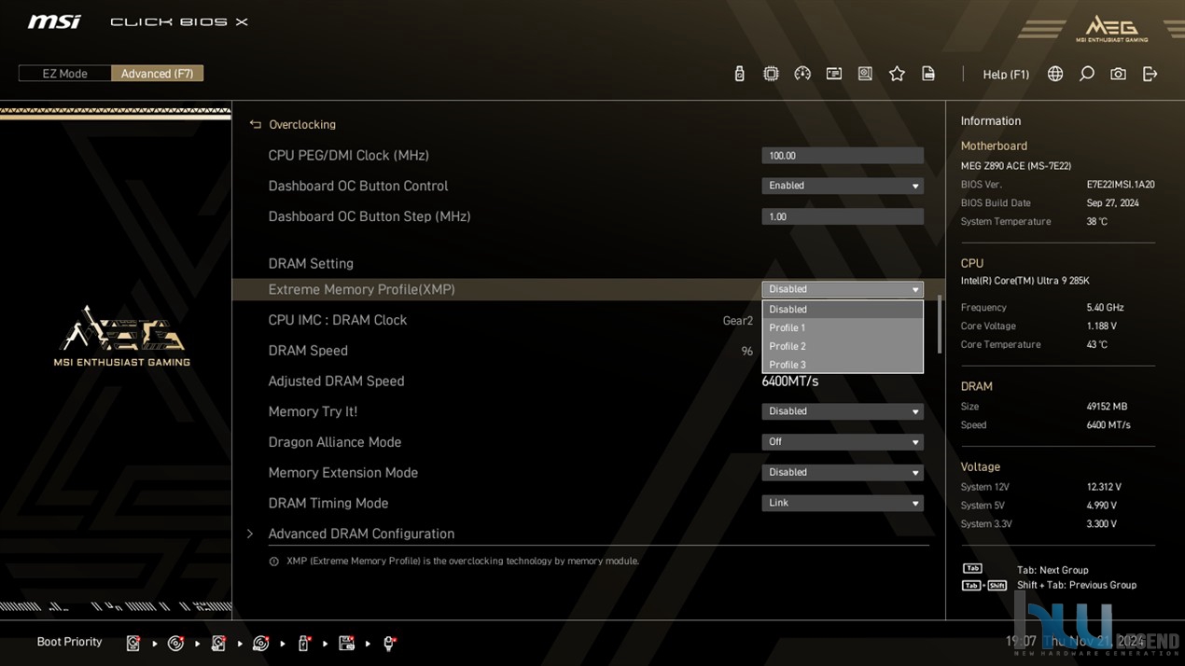Select the Dragon Alliance Mode label
This screenshot has width=1185, height=666.
[334, 442]
